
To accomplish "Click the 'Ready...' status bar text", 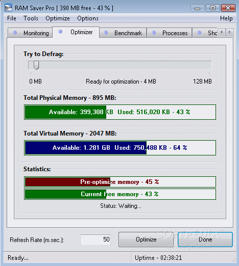I will click(x=18, y=258).
